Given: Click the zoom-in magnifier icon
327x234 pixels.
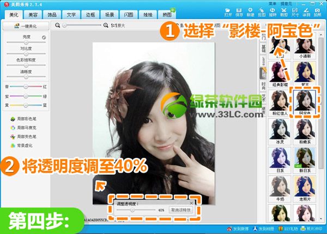Looking at the screenshot, I should pyautogui.click(x=106, y=26).
